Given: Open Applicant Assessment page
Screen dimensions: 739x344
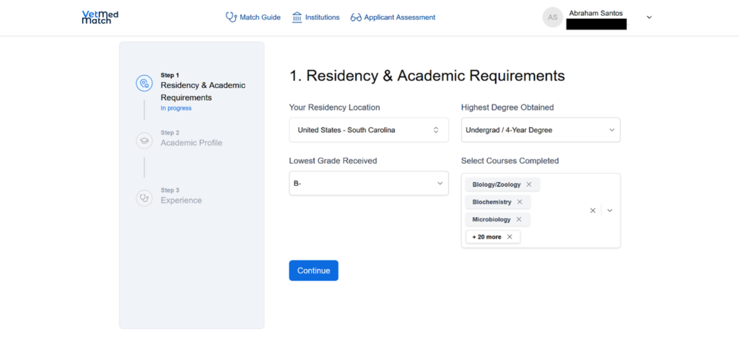Looking at the screenshot, I should 393,17.
